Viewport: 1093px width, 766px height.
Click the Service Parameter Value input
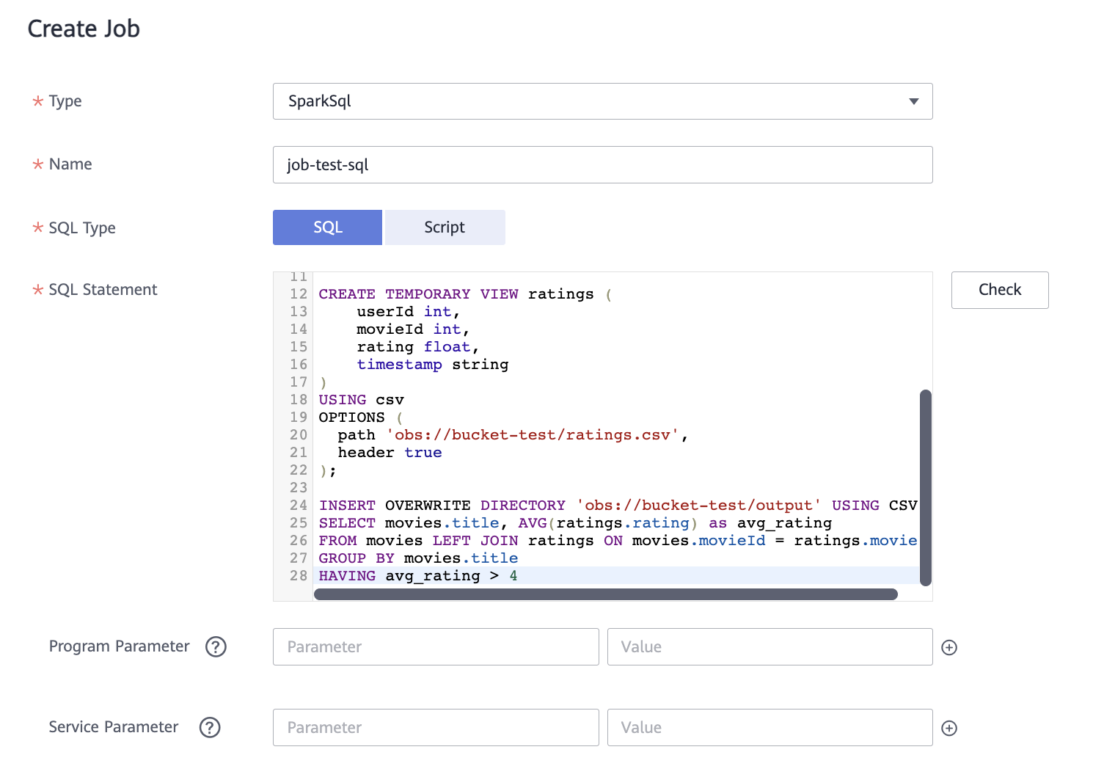pyautogui.click(x=770, y=727)
